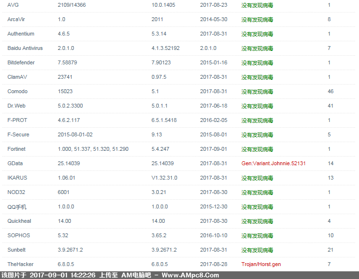Click AVG date 2017-08-23

214,5
